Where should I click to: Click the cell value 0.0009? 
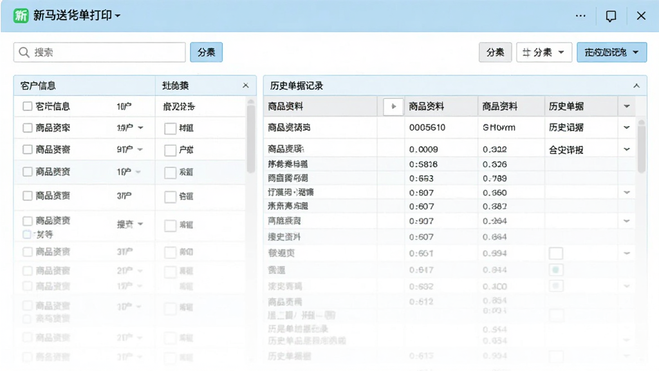point(423,149)
